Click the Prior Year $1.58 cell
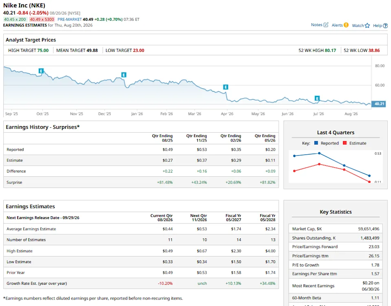The width and height of the screenshot is (391, 306). click(236, 273)
